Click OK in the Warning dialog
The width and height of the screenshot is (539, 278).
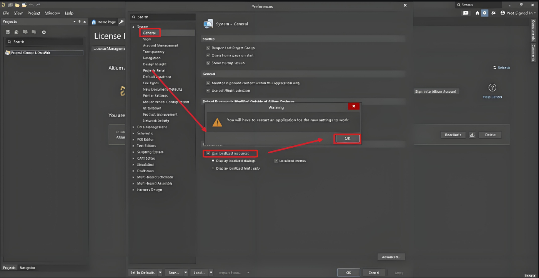(348, 138)
